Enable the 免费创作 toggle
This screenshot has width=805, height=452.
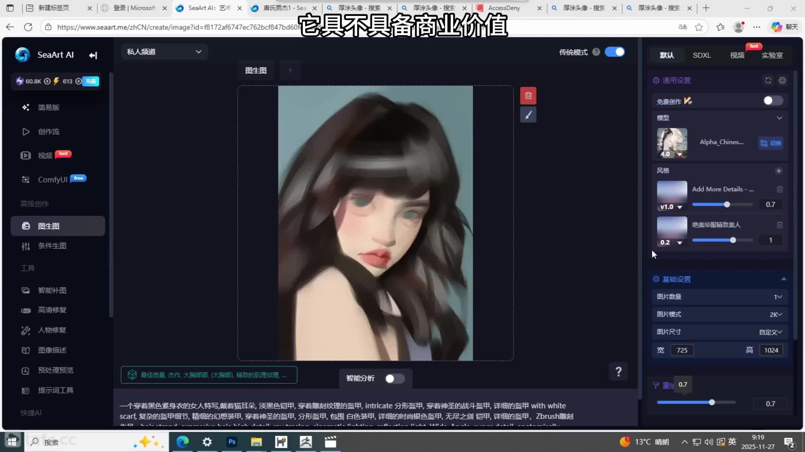click(772, 101)
